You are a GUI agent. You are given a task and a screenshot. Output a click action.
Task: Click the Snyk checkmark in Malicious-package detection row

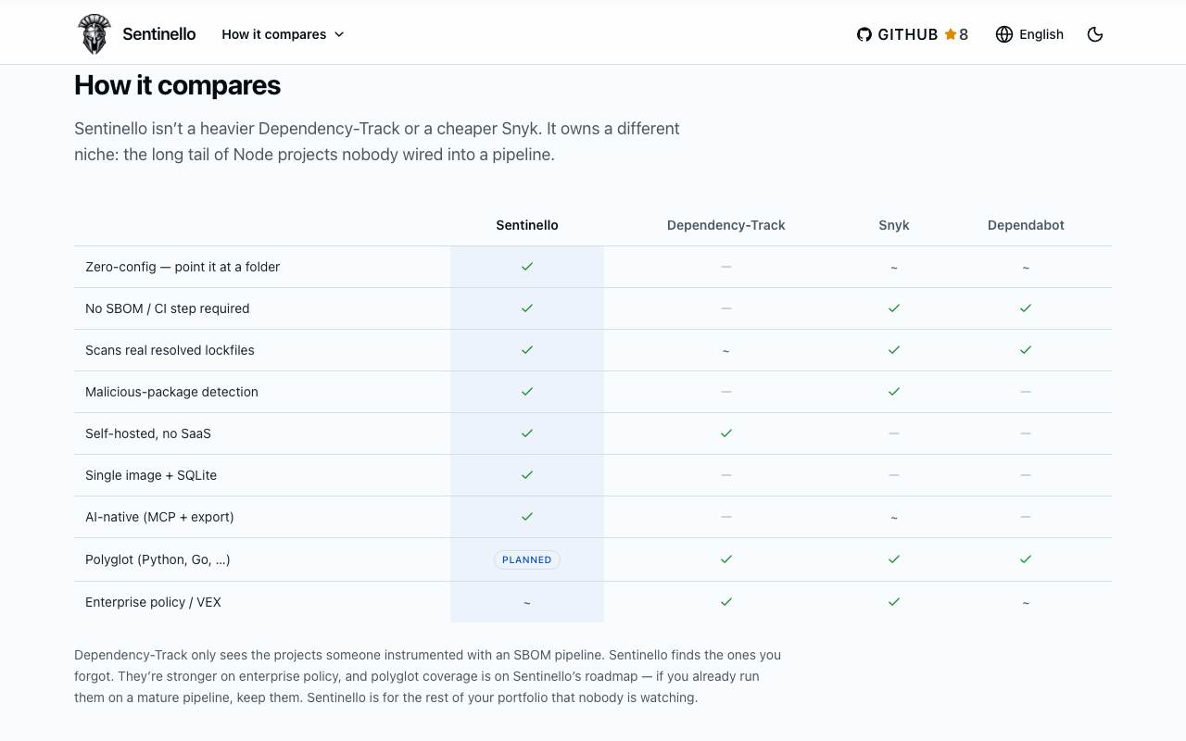click(894, 392)
